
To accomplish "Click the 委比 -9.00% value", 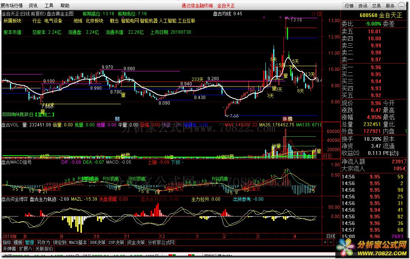I will point(373,24).
